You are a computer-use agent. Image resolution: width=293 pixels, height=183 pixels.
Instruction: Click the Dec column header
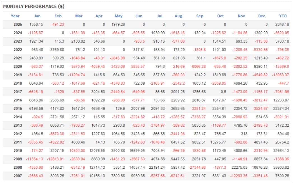[262, 16]
